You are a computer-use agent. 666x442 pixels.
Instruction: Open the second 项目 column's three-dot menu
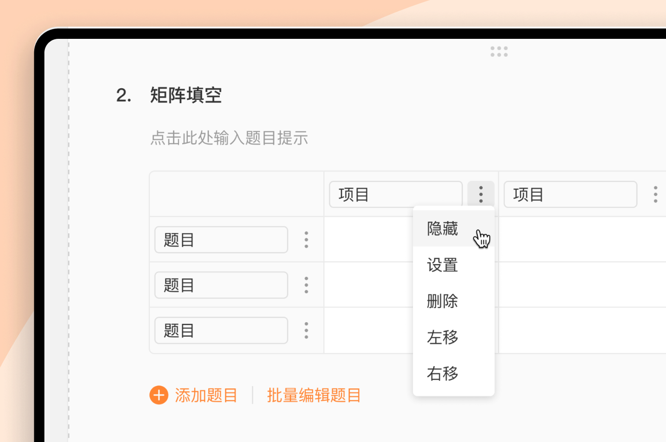[655, 194]
